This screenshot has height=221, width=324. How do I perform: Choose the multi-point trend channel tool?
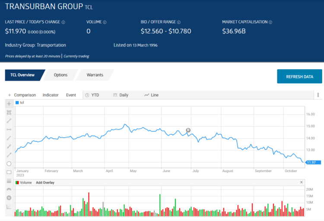[x=9, y=146]
